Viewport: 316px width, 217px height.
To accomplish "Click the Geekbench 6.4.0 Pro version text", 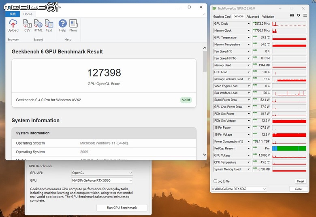I will 48,100.
